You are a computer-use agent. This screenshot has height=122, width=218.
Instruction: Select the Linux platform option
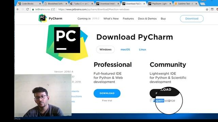click(142, 49)
